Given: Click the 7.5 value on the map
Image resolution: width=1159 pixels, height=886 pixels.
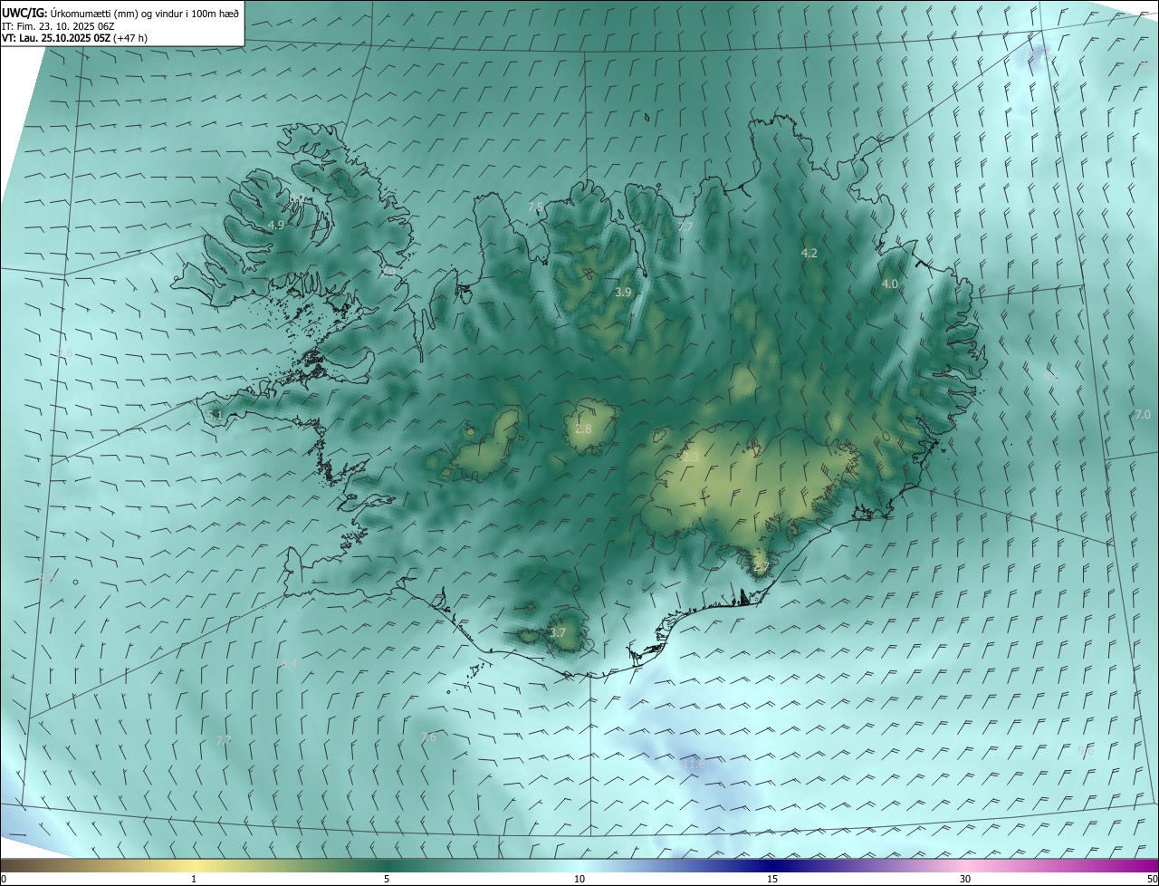Looking at the screenshot, I should click(536, 207).
